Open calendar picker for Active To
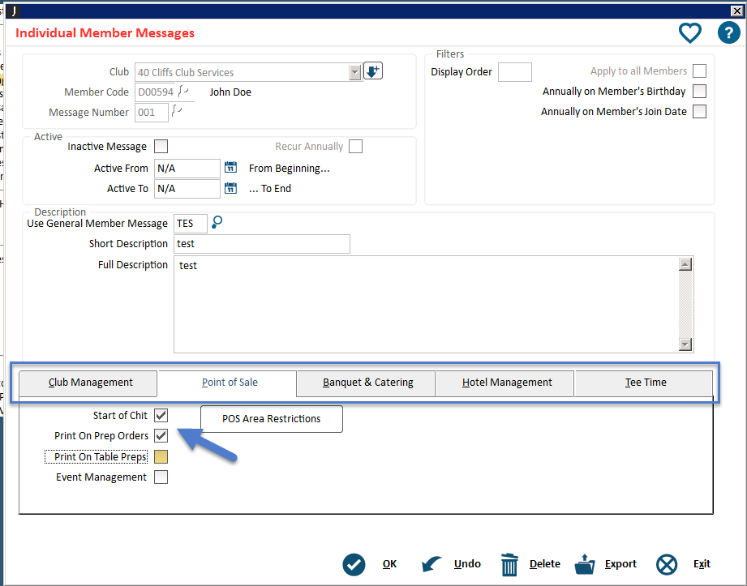Image resolution: width=747 pixels, height=586 pixels. pyautogui.click(x=230, y=188)
